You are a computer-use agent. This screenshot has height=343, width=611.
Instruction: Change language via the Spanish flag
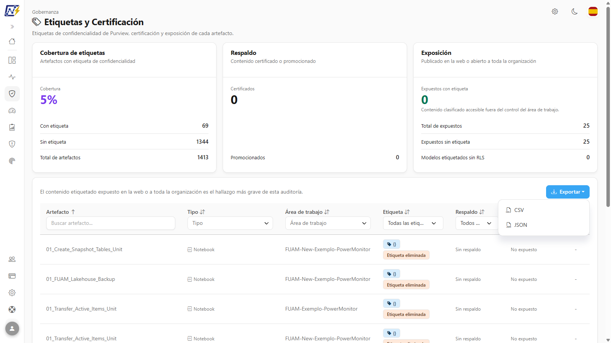[x=593, y=11]
